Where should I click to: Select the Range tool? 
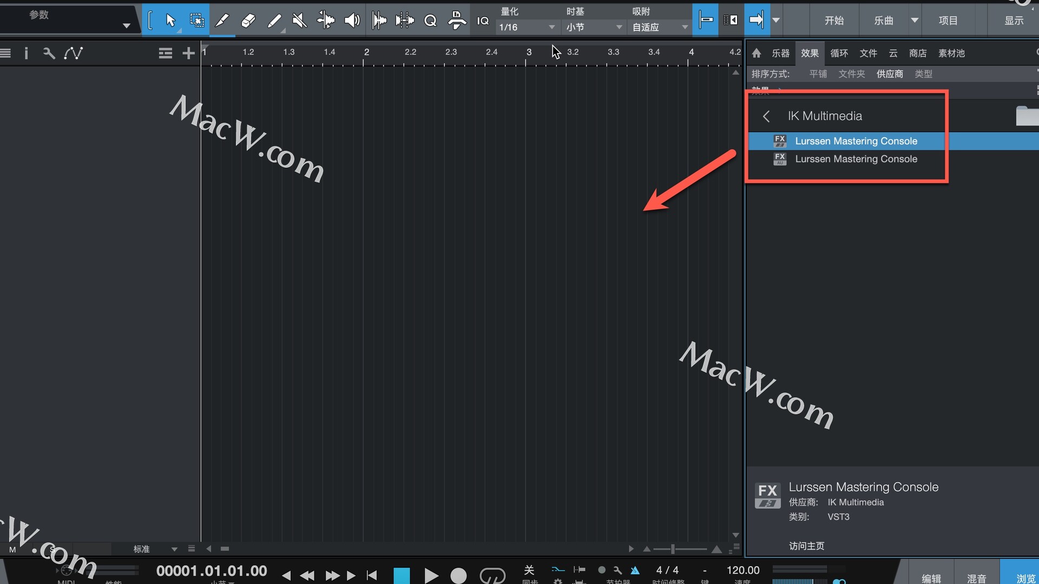coord(196,21)
